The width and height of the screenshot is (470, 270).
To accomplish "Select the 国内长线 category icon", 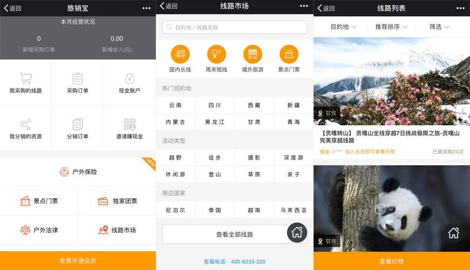I will pos(180,54).
